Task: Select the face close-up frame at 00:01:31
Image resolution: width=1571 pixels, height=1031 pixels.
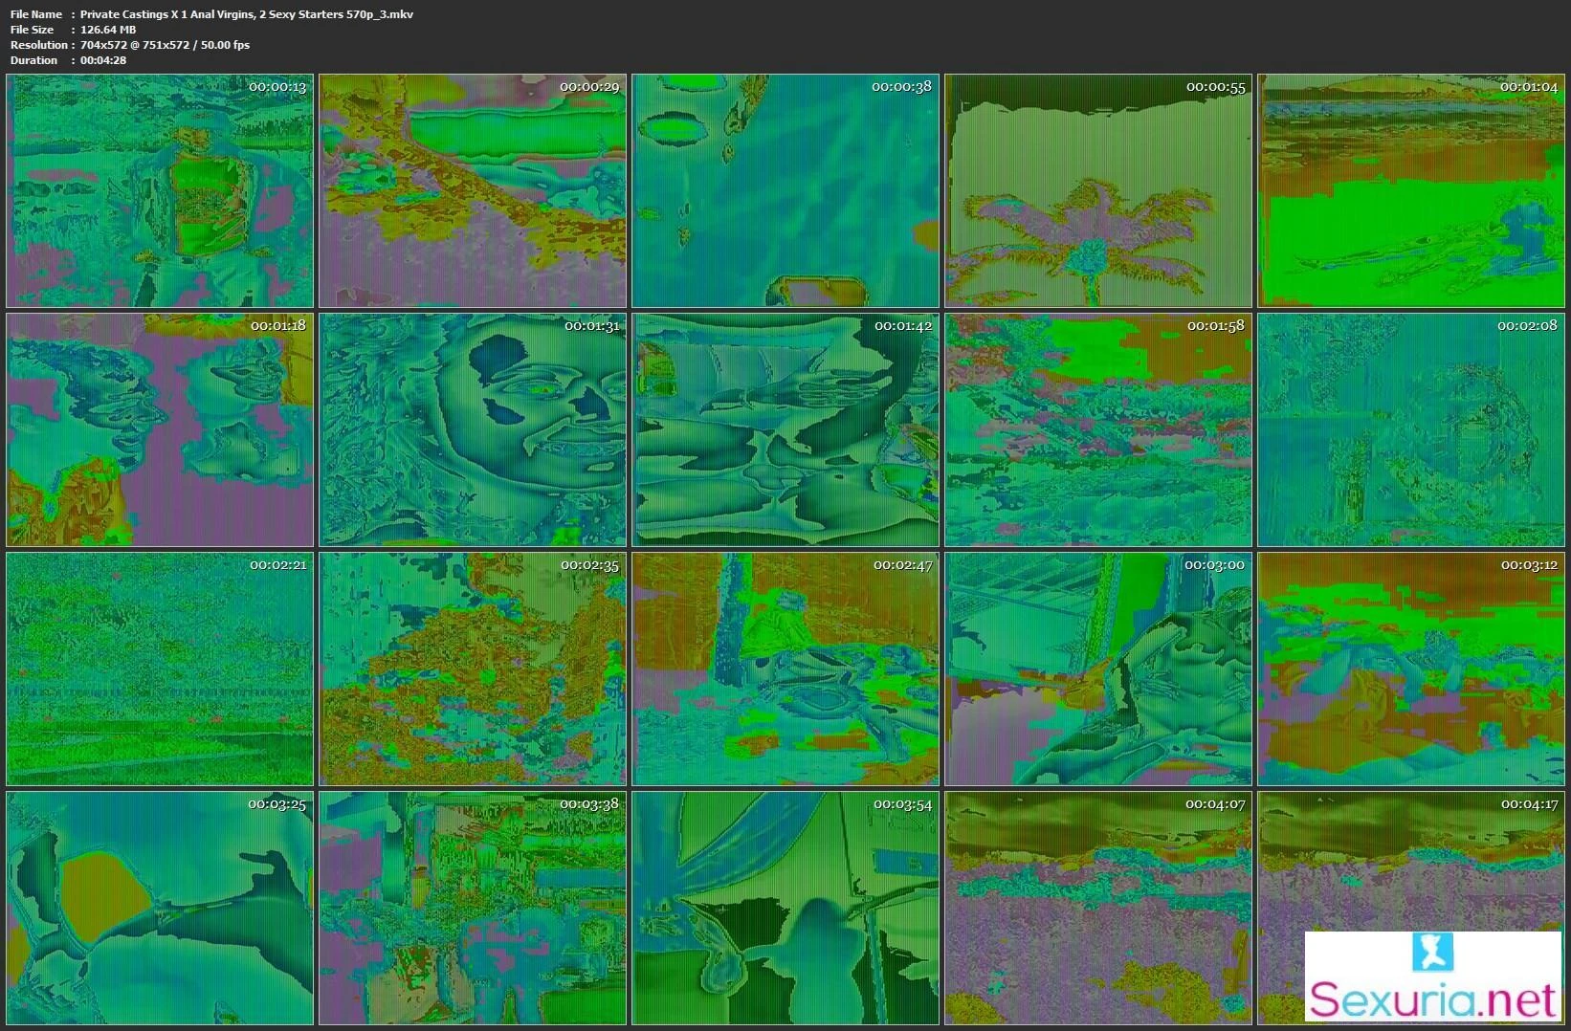Action: [x=473, y=430]
